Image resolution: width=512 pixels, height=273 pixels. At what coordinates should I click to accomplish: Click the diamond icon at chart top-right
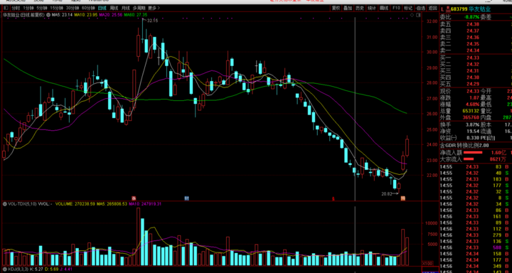tap(412, 15)
